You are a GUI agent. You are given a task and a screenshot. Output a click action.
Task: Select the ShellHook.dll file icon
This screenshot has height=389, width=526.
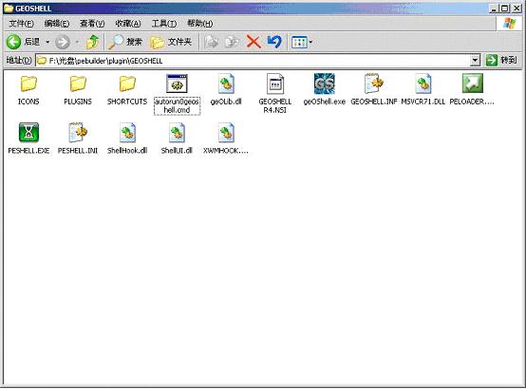coord(127,133)
